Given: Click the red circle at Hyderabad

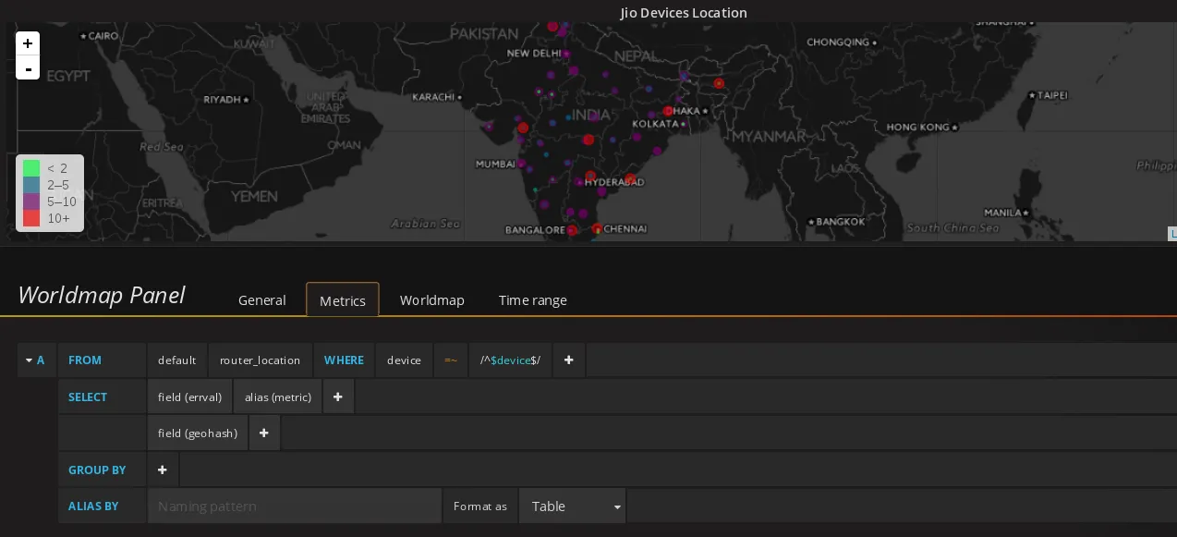Looking at the screenshot, I should tap(590, 176).
